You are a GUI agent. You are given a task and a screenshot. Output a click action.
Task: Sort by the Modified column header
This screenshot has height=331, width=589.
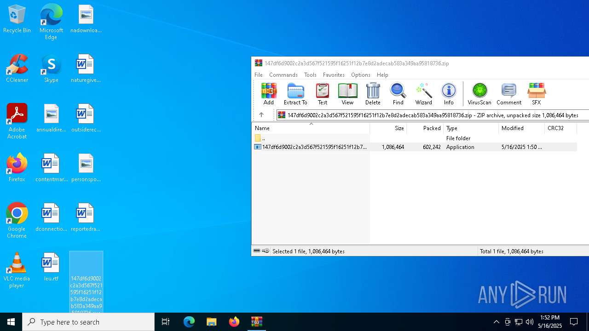click(521, 128)
